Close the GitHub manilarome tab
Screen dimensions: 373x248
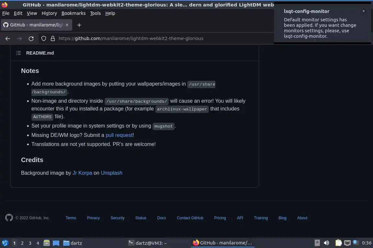[67, 25]
